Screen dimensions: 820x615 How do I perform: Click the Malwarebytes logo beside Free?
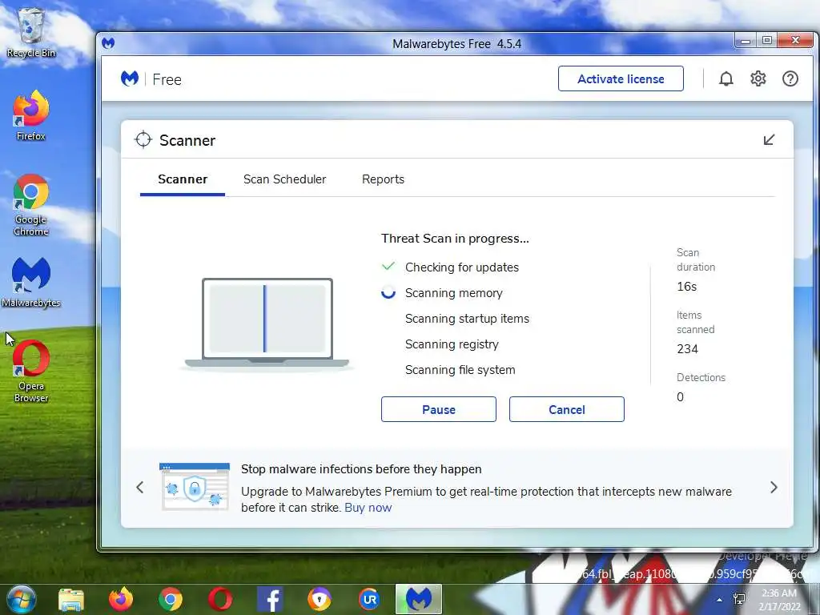[130, 78]
